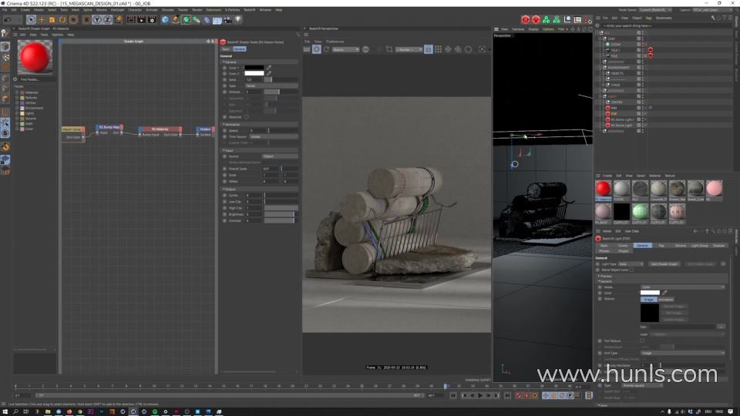Click Image button under Texture
The width and height of the screenshot is (740, 416).
coord(648,300)
